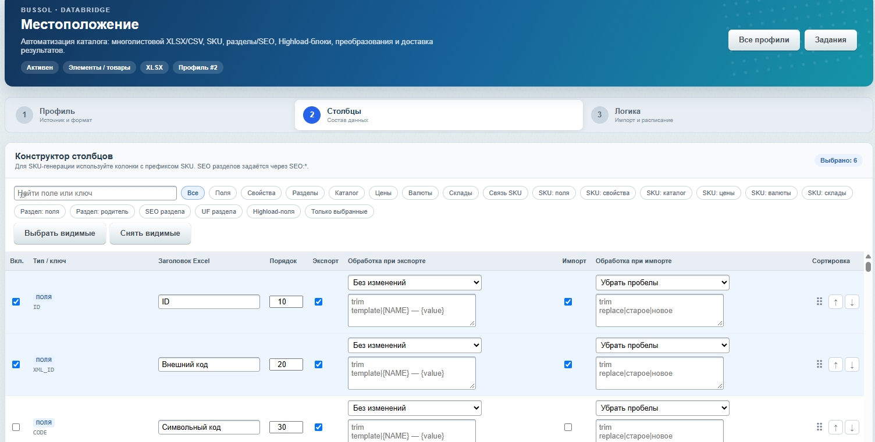Open import processing dropdown for XML_ID row
The height and width of the screenshot is (442, 875).
coord(663,345)
